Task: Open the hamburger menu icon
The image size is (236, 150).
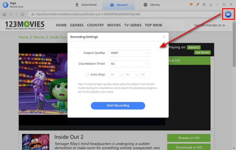Action: point(211,5)
